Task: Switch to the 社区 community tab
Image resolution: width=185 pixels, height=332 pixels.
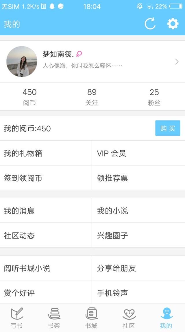Action: [x=129, y=318]
